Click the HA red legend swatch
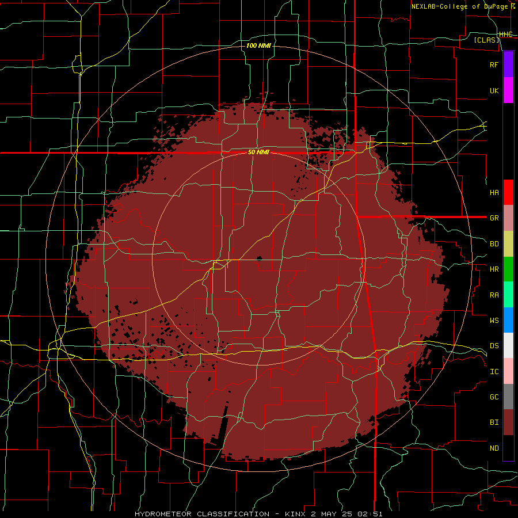Image resolution: width=518 pixels, height=518 pixels. [x=508, y=192]
